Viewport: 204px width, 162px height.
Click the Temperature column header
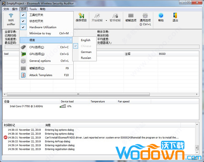[103, 102]
